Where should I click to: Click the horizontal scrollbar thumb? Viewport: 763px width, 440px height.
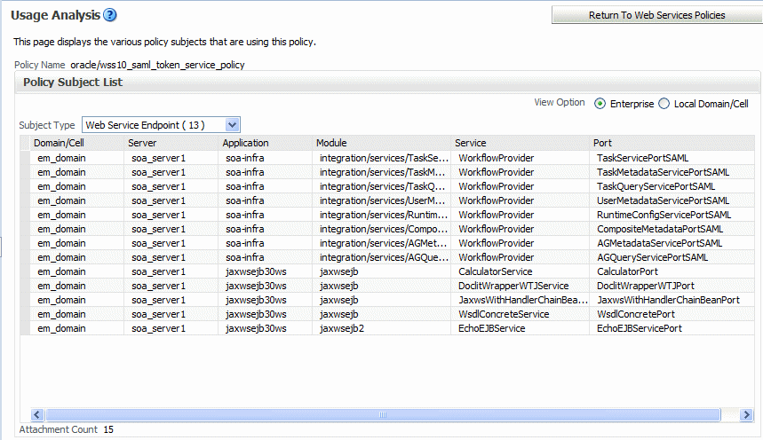(383, 415)
